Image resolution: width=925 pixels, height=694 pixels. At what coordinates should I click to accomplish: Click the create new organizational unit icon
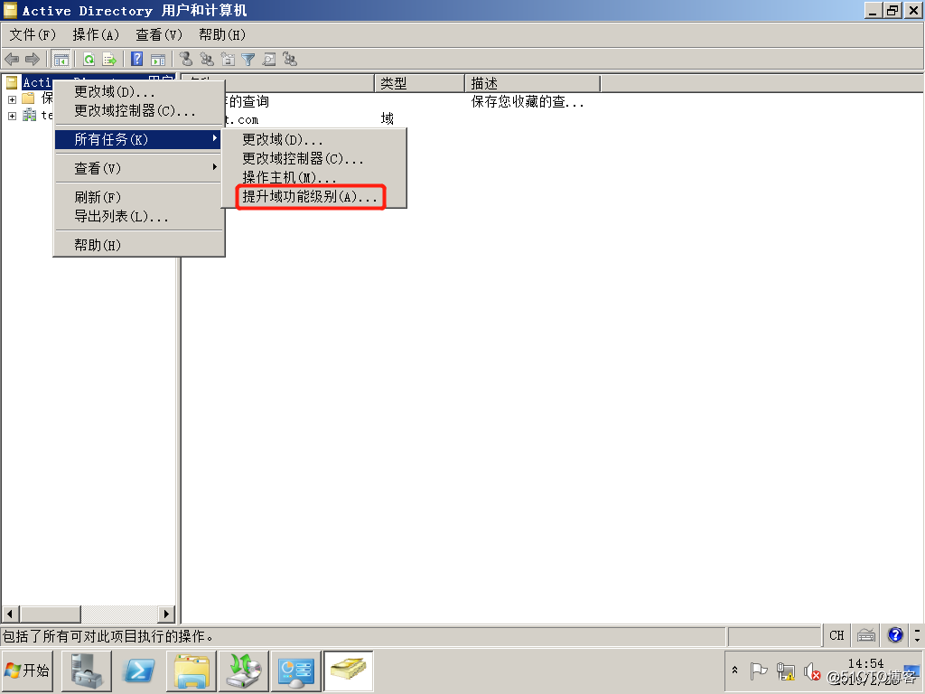[x=228, y=59]
